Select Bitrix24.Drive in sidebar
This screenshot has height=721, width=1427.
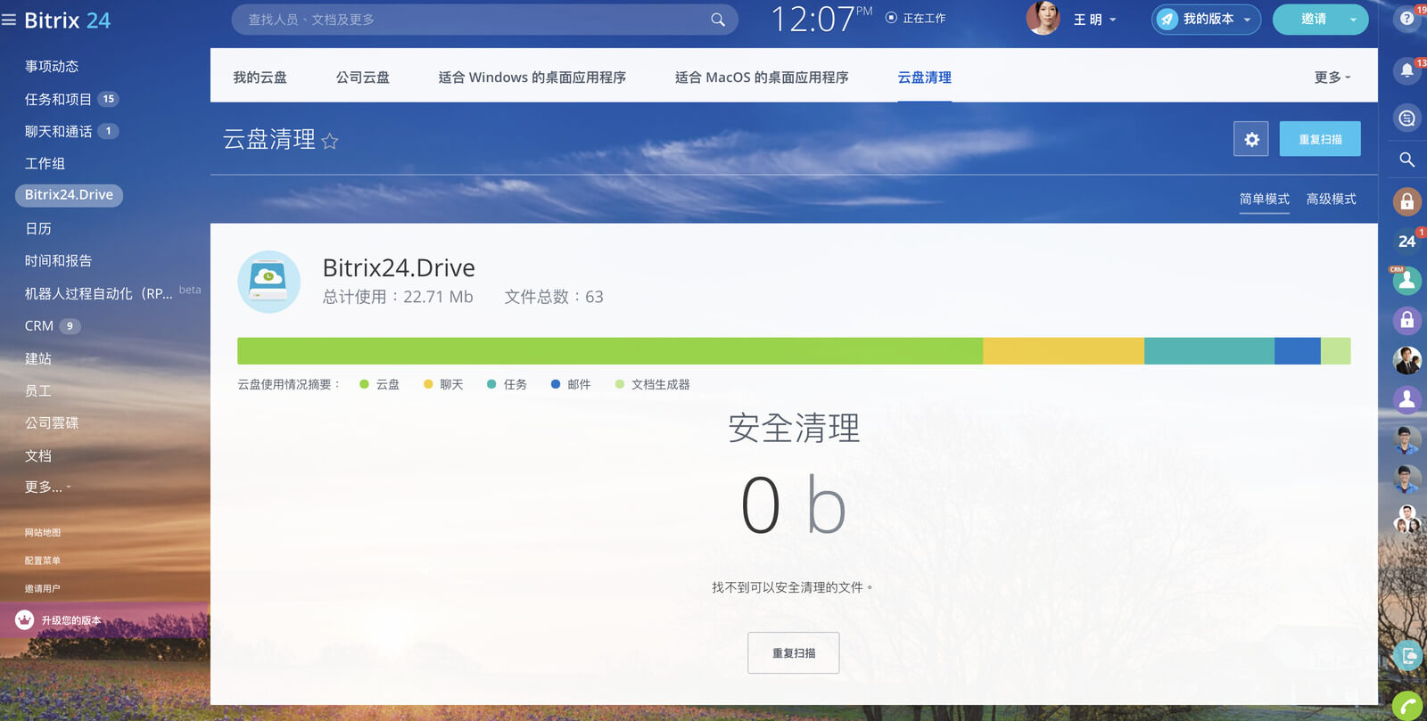tap(69, 195)
